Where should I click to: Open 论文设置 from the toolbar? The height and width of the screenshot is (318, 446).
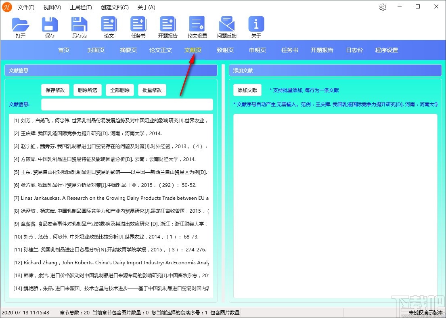197,26
